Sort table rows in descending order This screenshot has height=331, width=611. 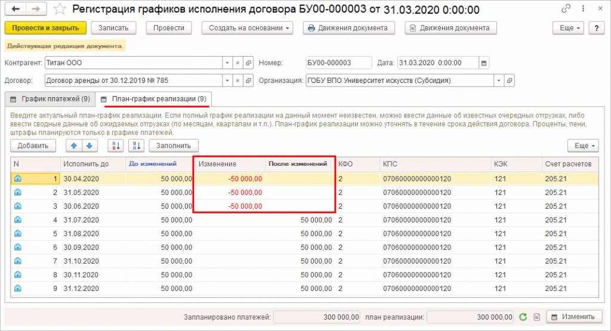click(x=137, y=146)
